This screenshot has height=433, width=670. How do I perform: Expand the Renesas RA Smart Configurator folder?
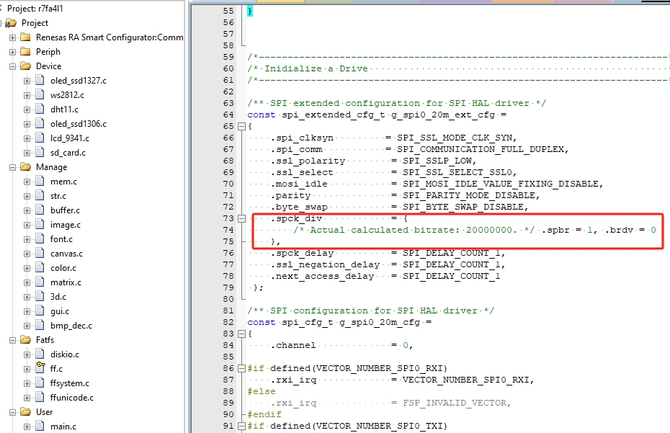12,37
